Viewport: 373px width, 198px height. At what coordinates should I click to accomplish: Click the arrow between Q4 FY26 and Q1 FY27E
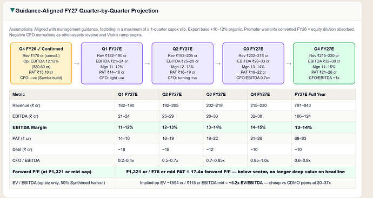tap(76, 63)
